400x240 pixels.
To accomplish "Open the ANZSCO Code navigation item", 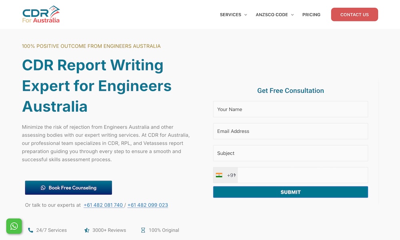I will pyautogui.click(x=272, y=15).
